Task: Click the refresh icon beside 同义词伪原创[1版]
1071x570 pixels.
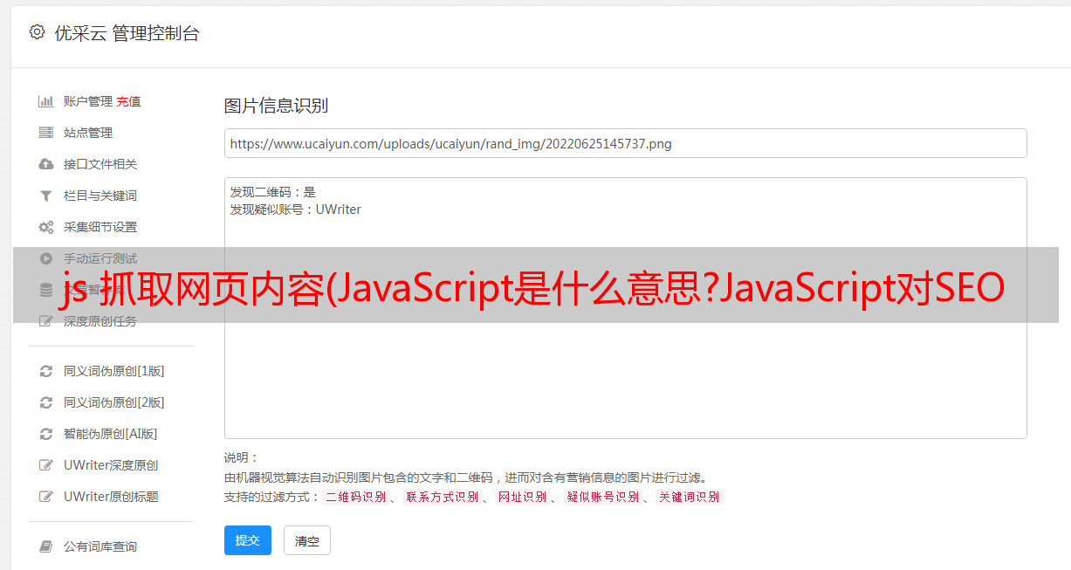Action: click(46, 371)
